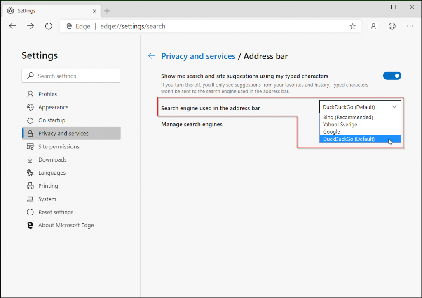422x298 pixels.
Task: Click the Downloads arrow icon
Action: [30, 159]
